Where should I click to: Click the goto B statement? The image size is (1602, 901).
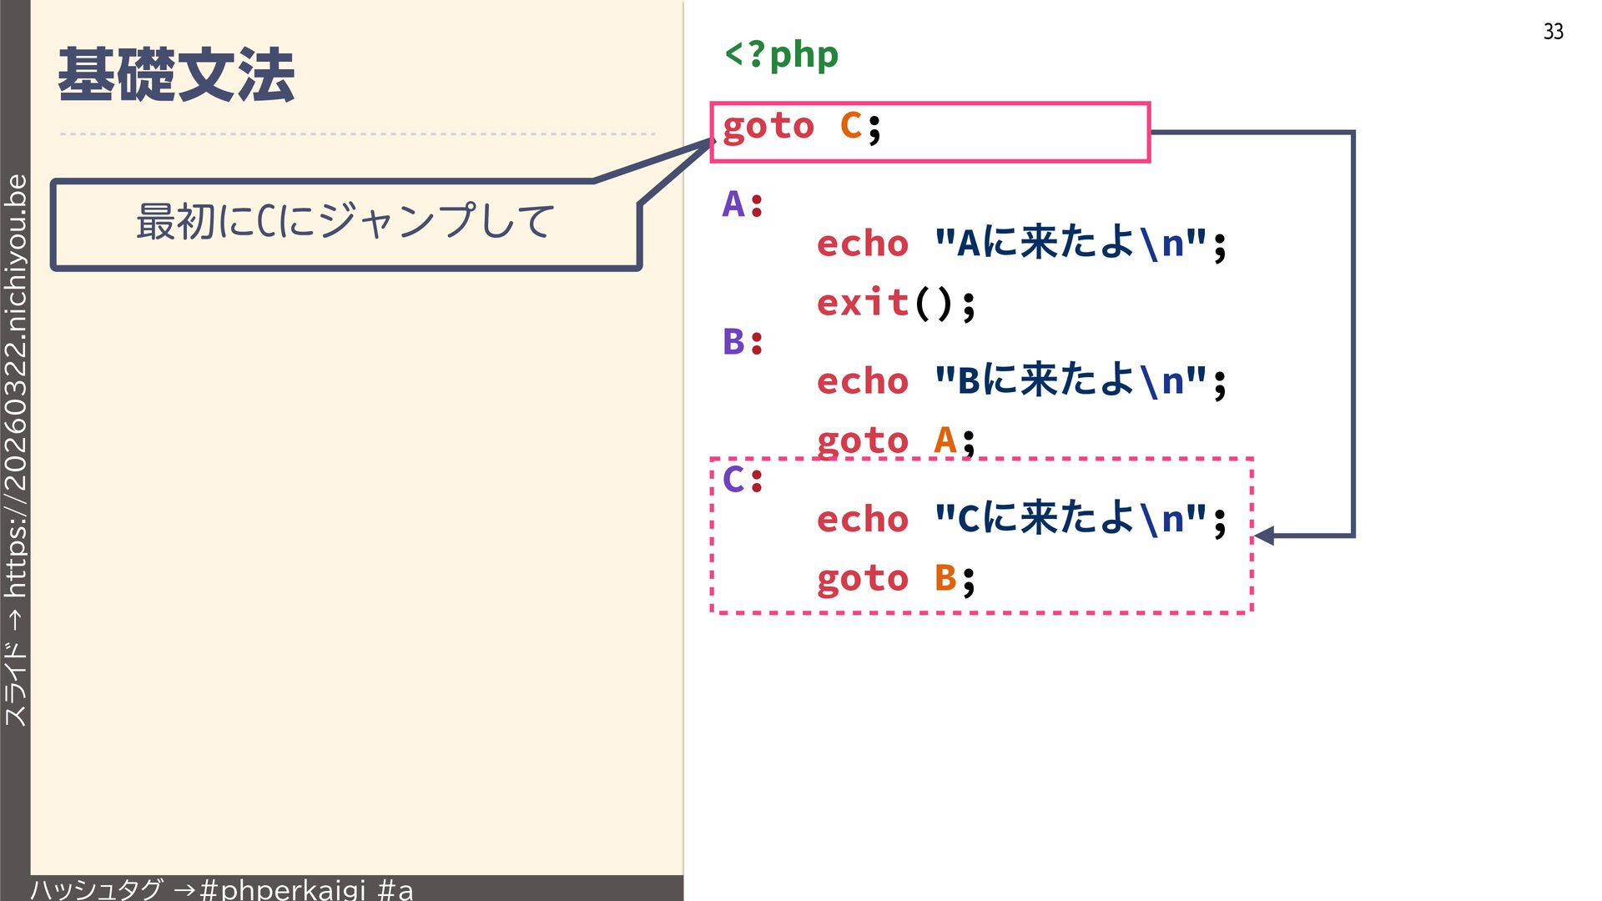[895, 578]
